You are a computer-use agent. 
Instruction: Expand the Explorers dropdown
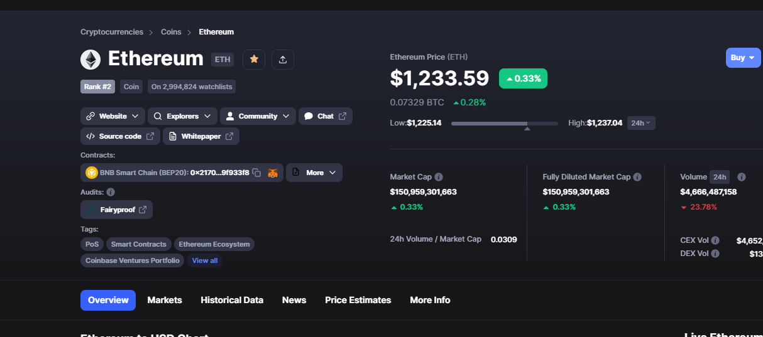tap(183, 116)
